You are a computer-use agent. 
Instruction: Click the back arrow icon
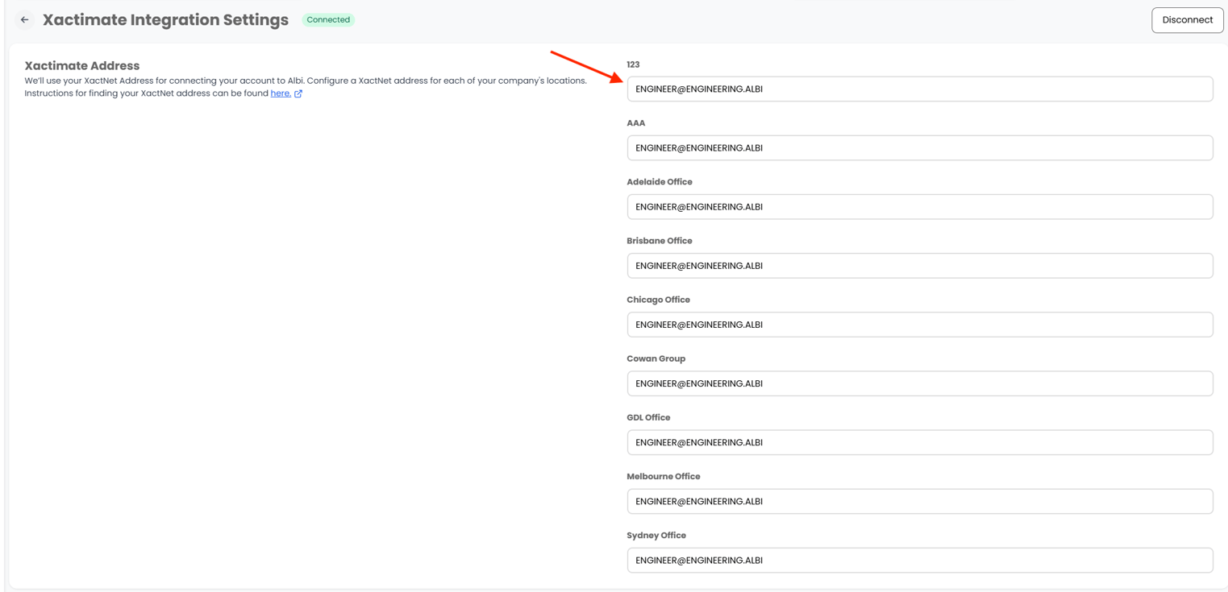25,20
